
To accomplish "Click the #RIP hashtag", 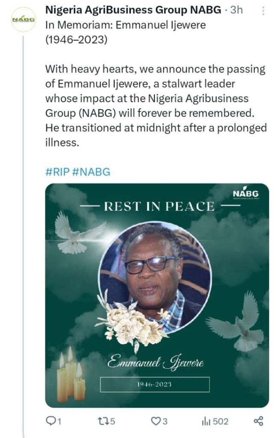I will point(57,172).
